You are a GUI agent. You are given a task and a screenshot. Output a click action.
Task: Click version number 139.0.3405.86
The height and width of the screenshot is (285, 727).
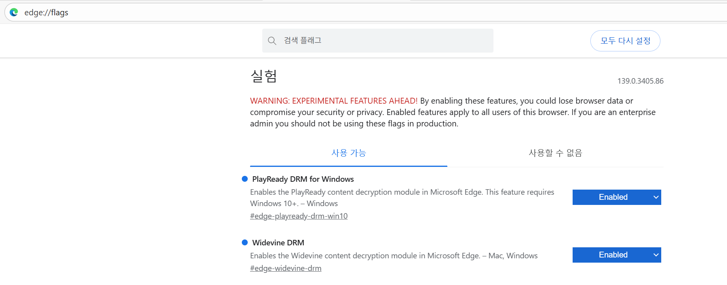point(640,81)
